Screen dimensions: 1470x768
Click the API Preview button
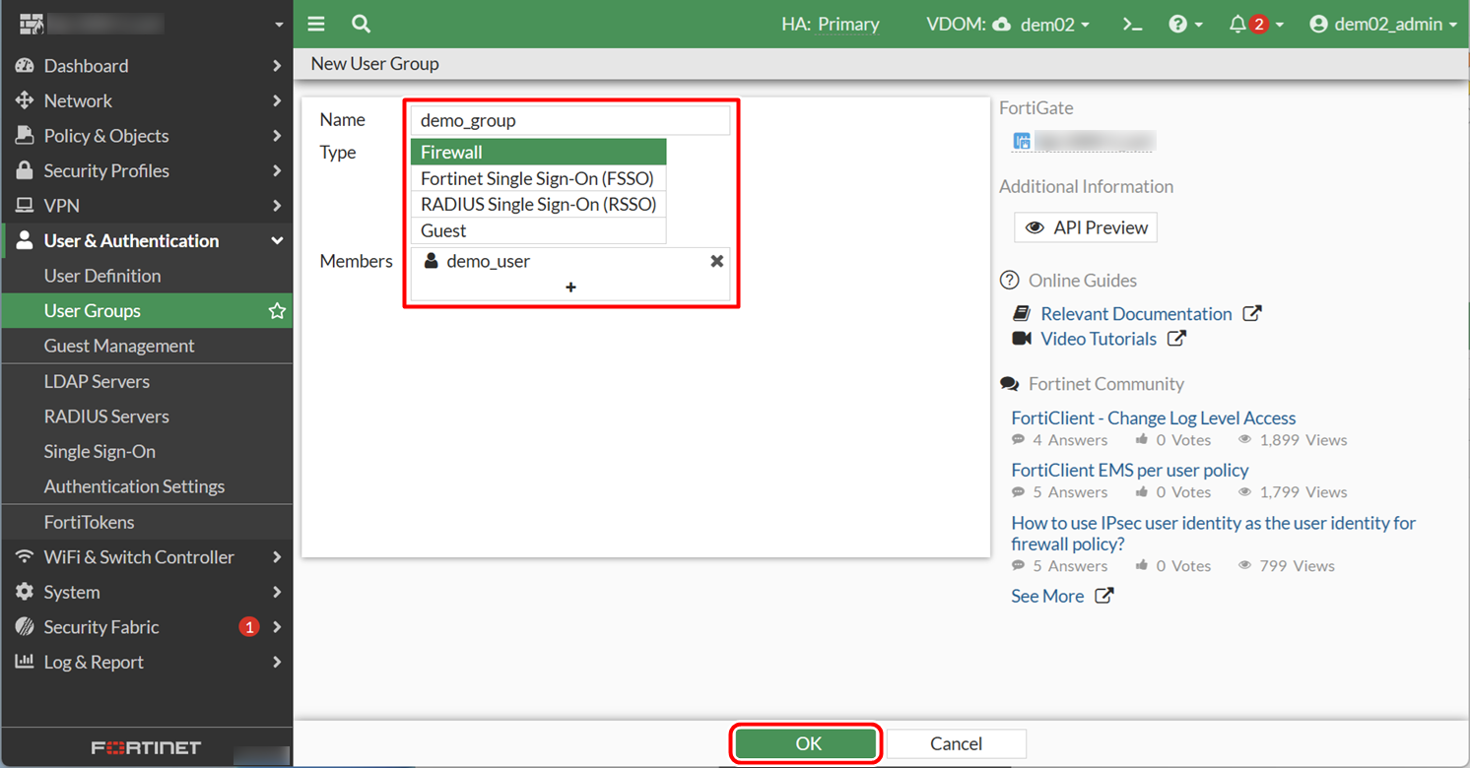[1086, 227]
